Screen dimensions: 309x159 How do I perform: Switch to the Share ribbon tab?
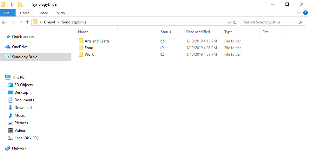[43, 13]
